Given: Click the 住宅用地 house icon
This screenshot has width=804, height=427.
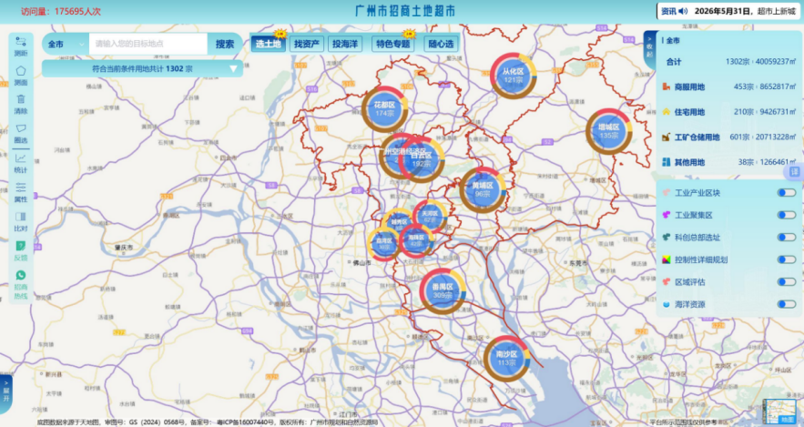Looking at the screenshot, I should tap(667, 112).
